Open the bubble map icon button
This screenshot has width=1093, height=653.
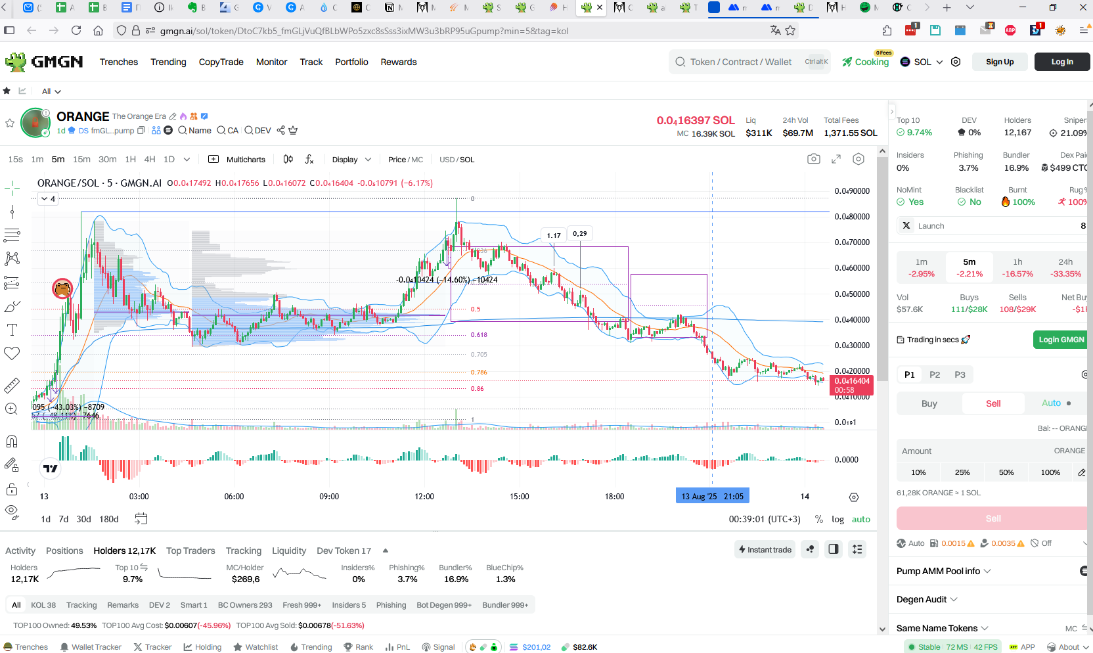[x=810, y=549]
